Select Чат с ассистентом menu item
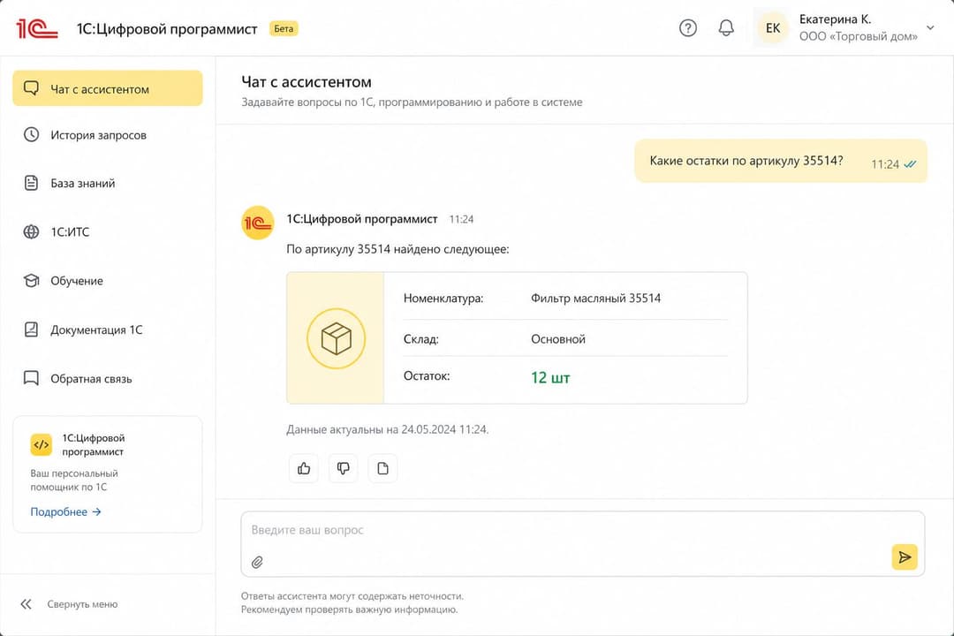Viewport: 954px width, 636px height. click(108, 88)
